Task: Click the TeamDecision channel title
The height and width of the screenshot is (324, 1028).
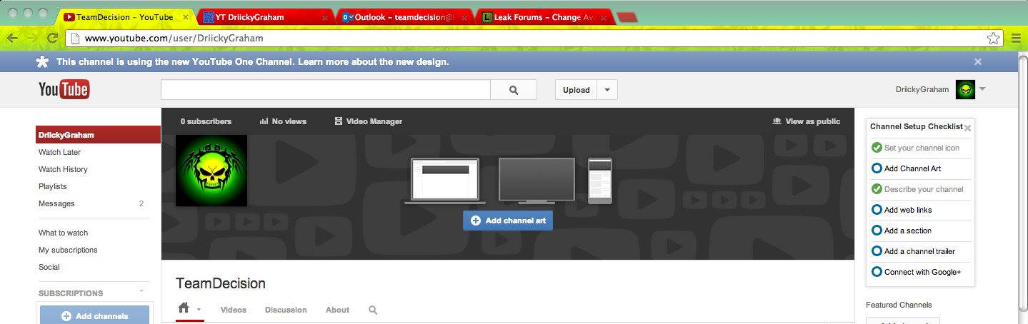Action: click(x=221, y=283)
